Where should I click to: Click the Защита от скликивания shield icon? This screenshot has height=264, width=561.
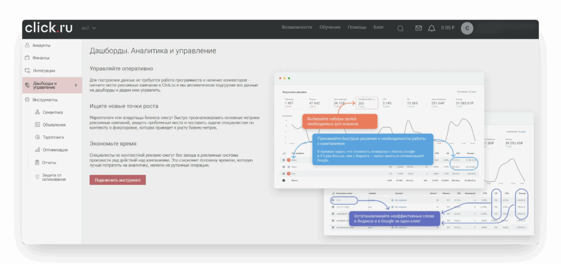tap(38, 177)
